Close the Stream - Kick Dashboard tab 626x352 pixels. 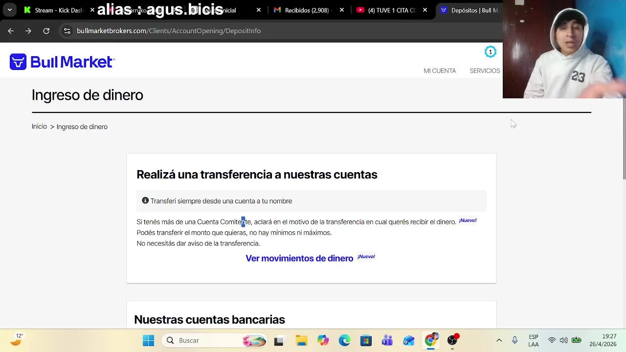pyautogui.click(x=92, y=10)
